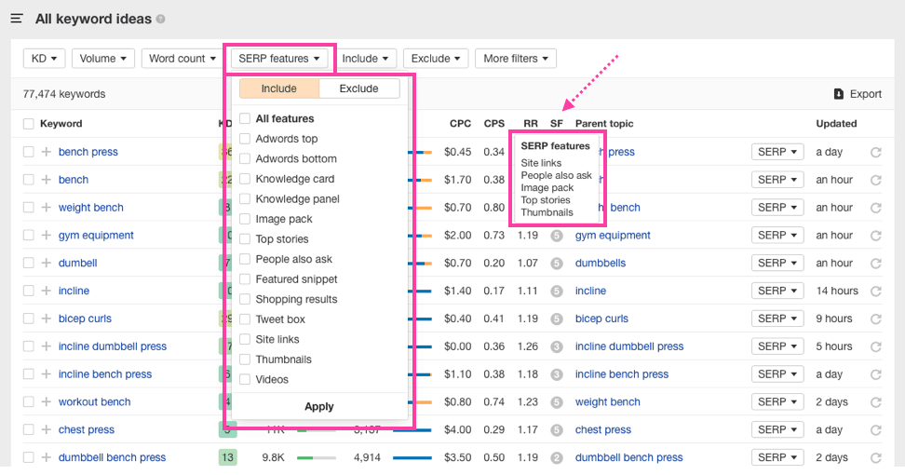Refresh the gym equipment row
Image resolution: width=905 pixels, height=475 pixels.
[875, 236]
